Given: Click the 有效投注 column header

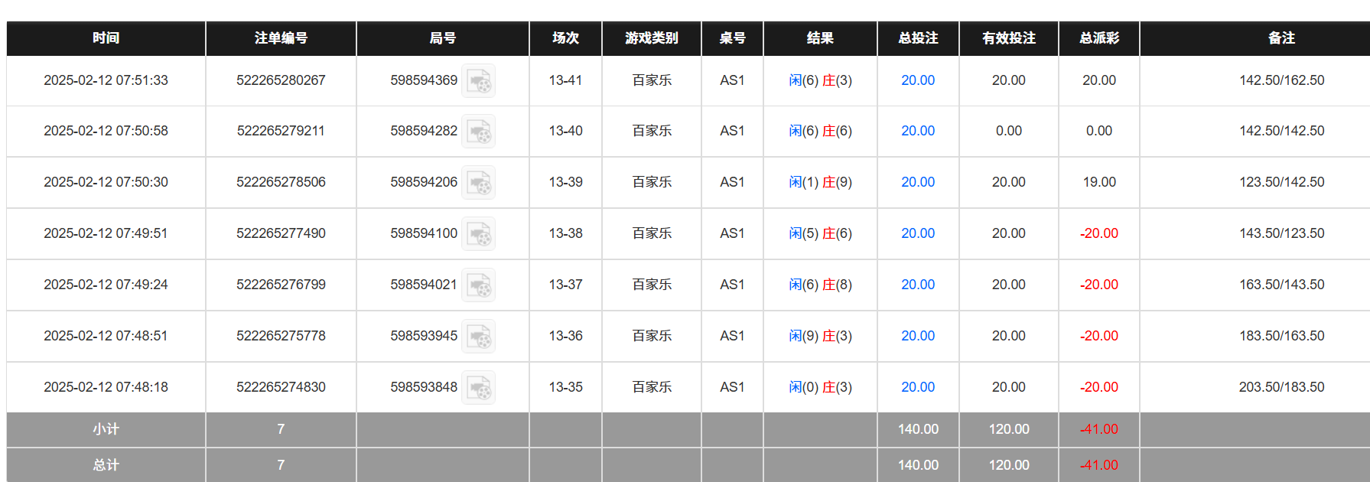Looking at the screenshot, I should pos(1008,38).
